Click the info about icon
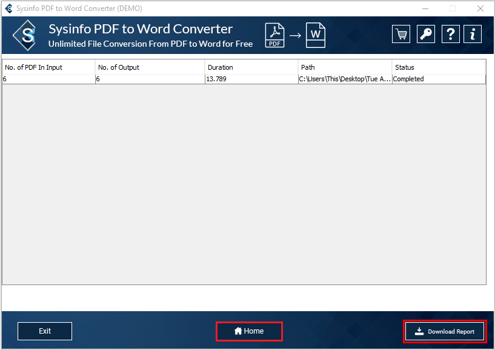495x350 pixels. pyautogui.click(x=473, y=35)
